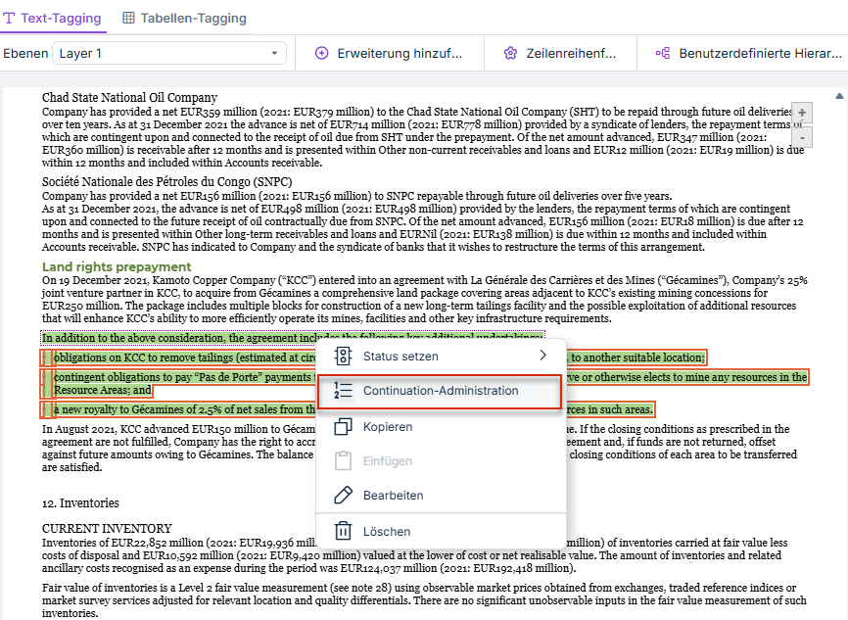Click paragraph starting 'On 19 December 2021, Kamoto'
Screen dimensions: 848x620
coord(425,299)
